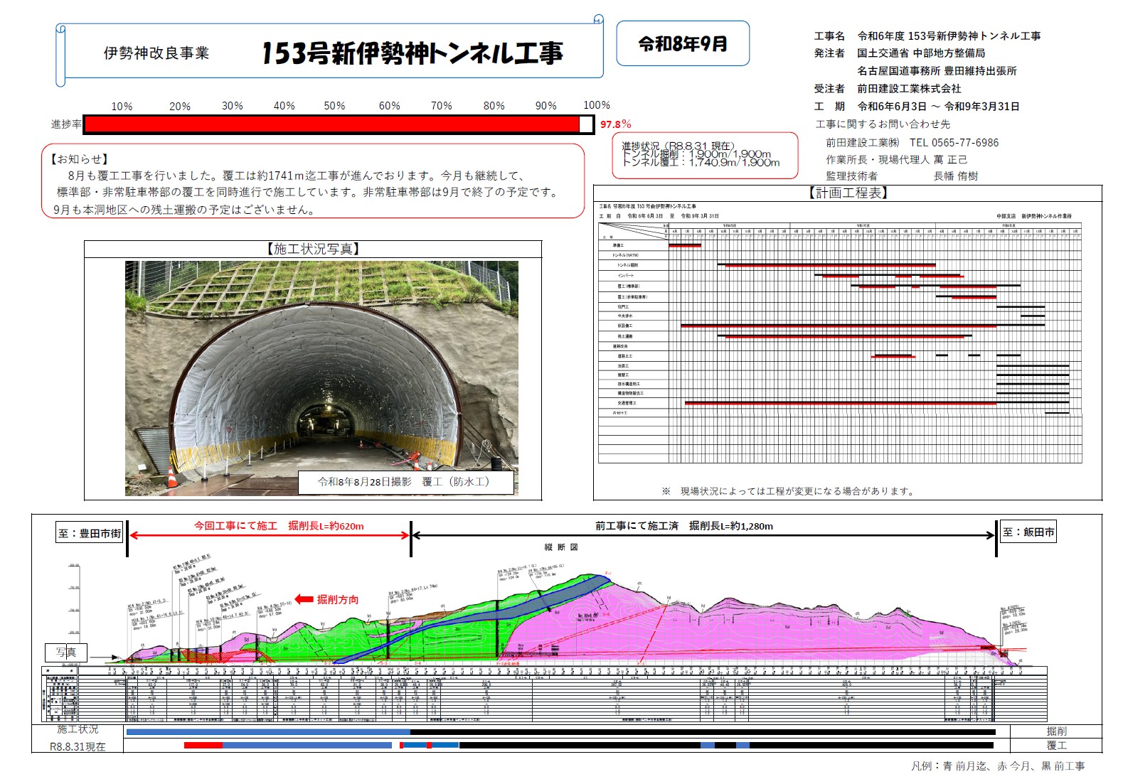Click the note "現場状況によっては工程が変更になる場合があります。"

797,491
